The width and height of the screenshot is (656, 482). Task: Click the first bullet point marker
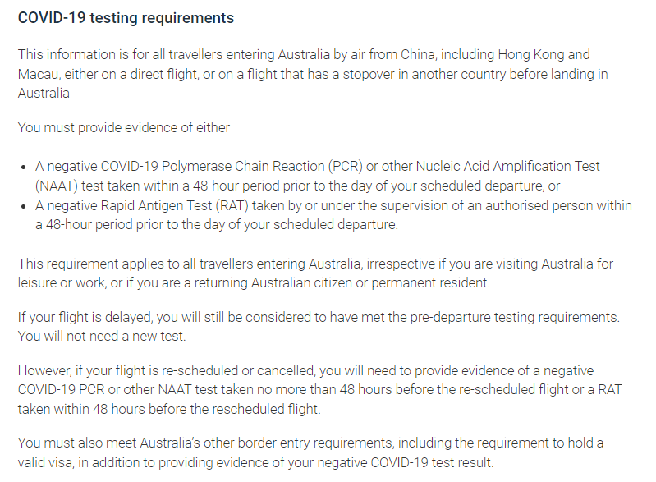tap(25, 167)
